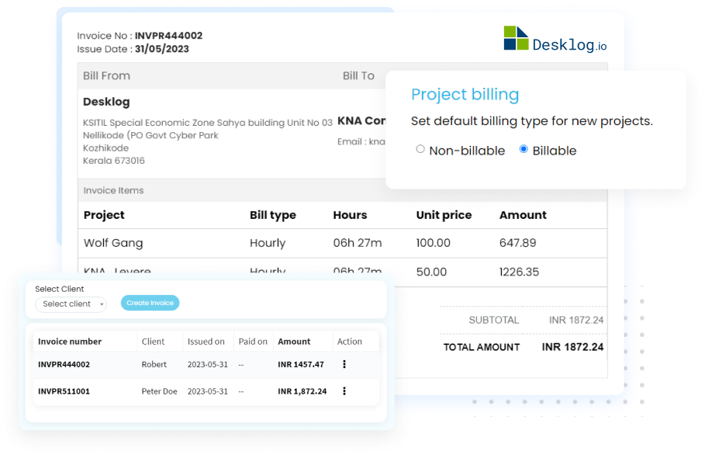Screen dimensions: 705x455
Task: Select the Non-billable radio option
Action: tap(420, 149)
